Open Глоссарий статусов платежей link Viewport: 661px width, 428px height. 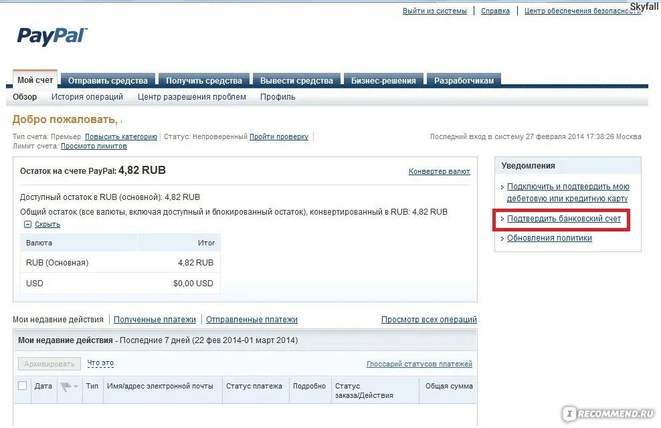[419, 364]
